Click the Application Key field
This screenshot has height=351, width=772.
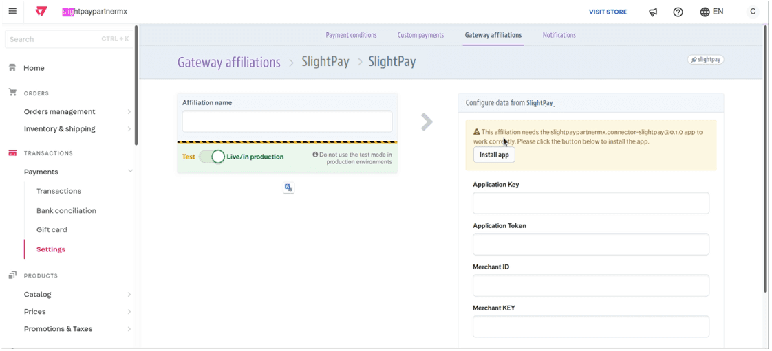pos(591,203)
